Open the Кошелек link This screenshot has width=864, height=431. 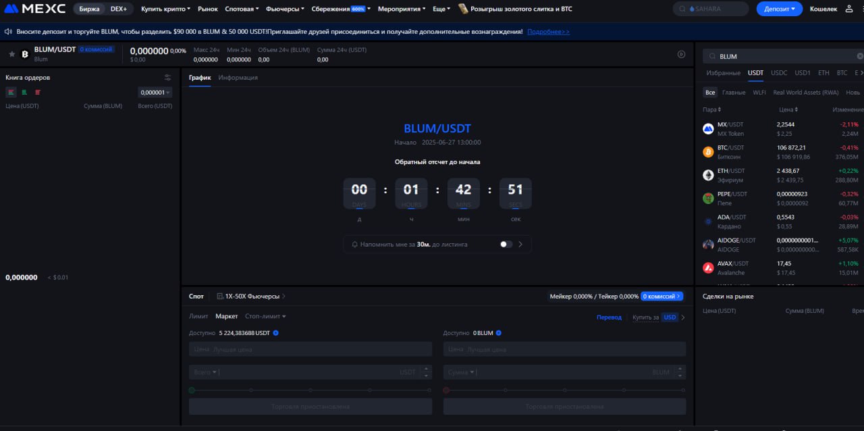point(823,9)
